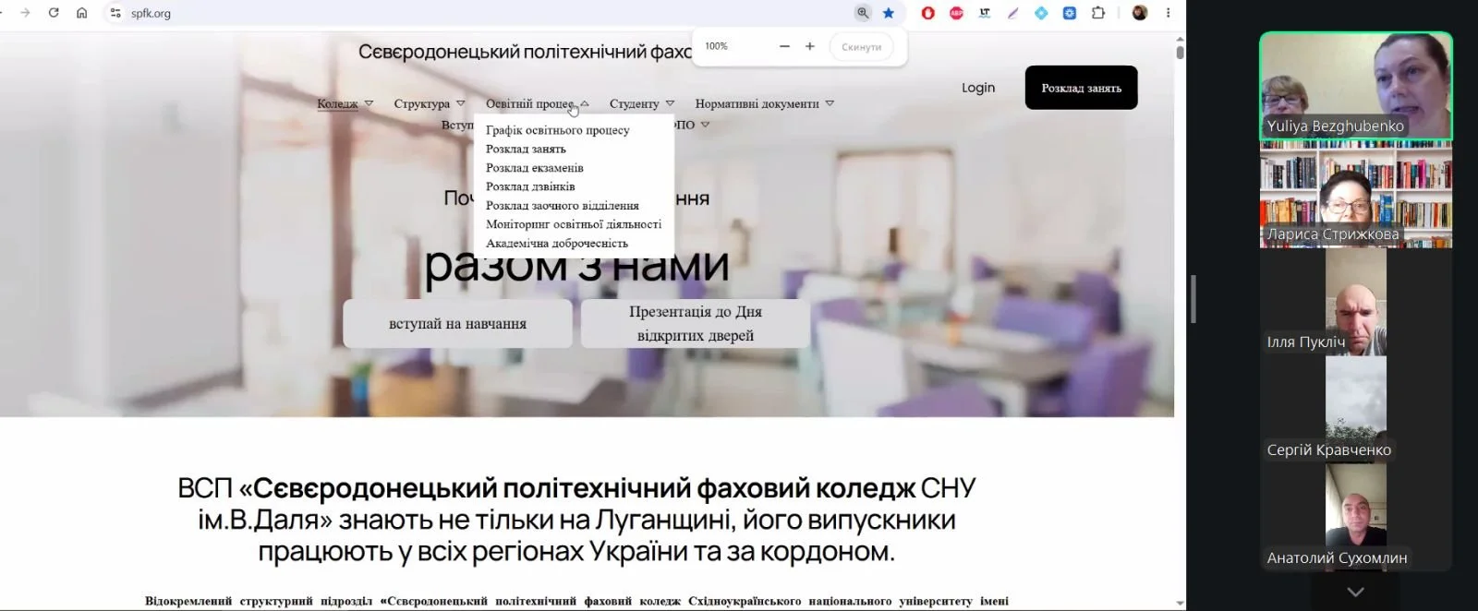Select Ілля Пукліч video tile
Viewport: 1478px width, 611px height.
[1356, 303]
